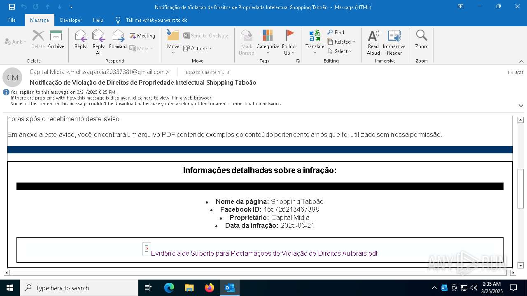This screenshot has width=527, height=296.
Task: Reply with a Meeting
Action: click(x=142, y=36)
